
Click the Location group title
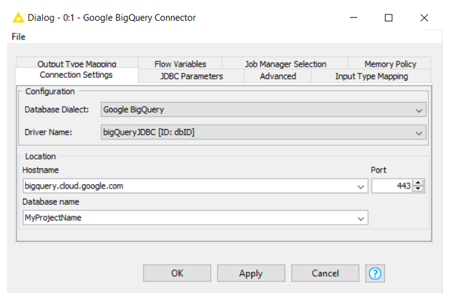41,157
